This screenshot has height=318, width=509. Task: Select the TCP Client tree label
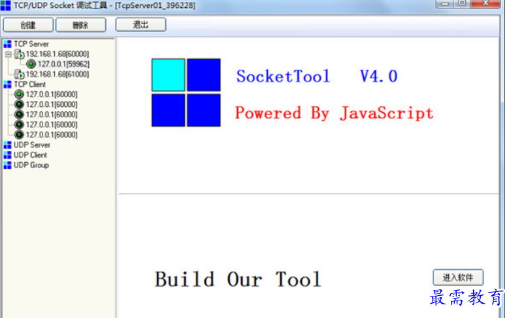[29, 84]
